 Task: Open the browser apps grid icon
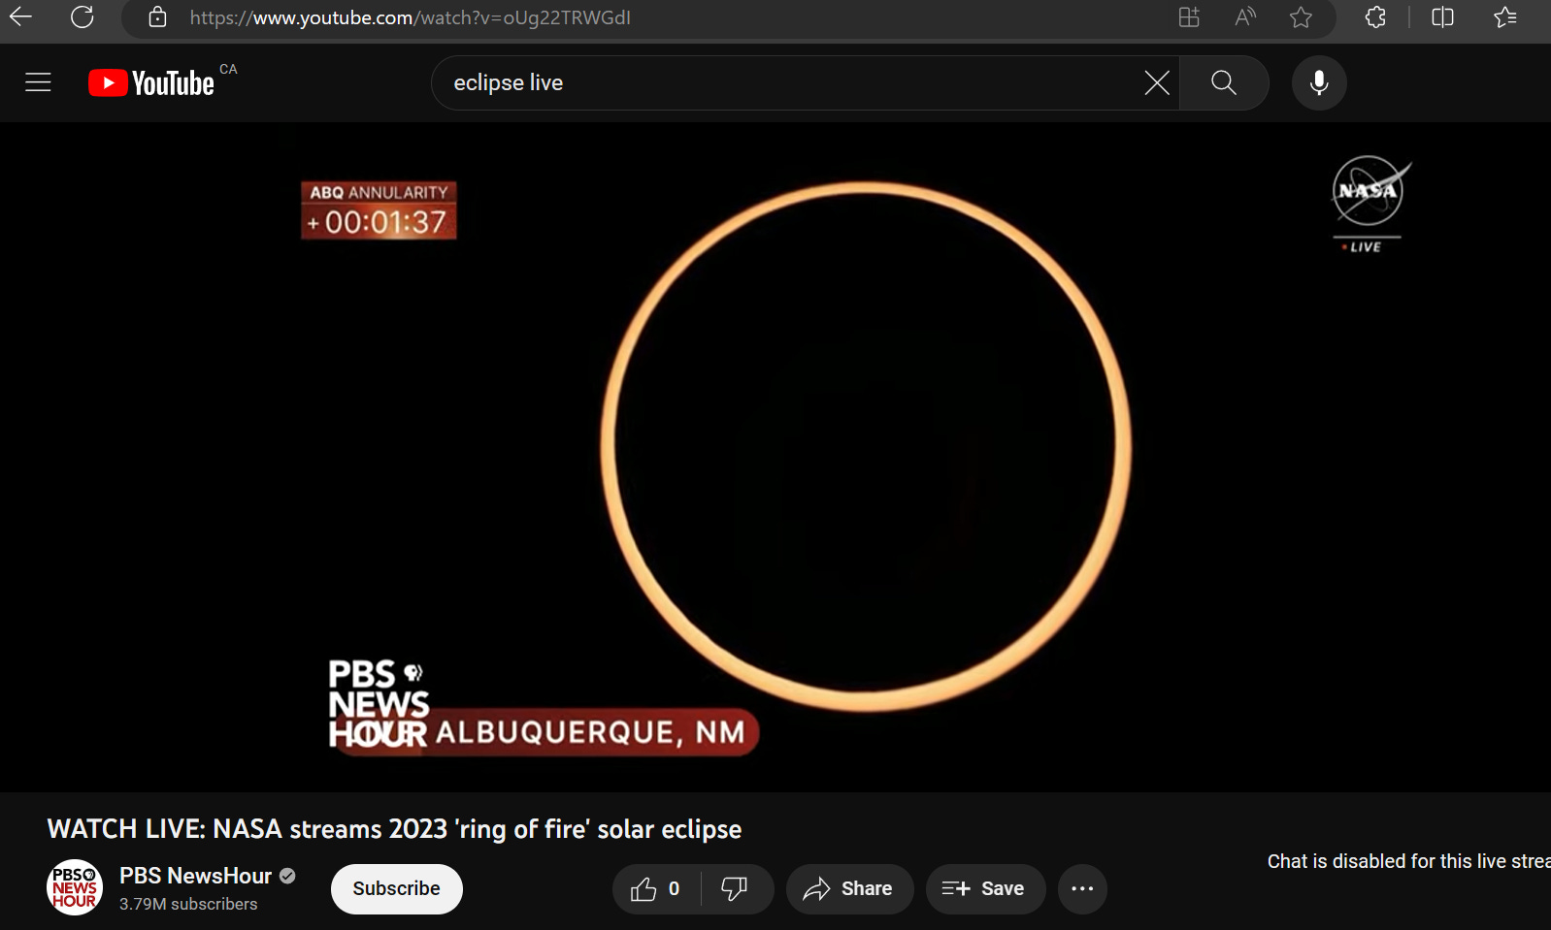coord(1189,16)
